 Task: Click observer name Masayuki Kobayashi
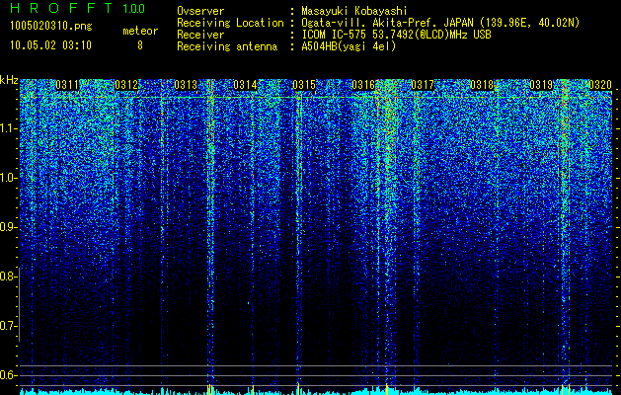pos(354,11)
